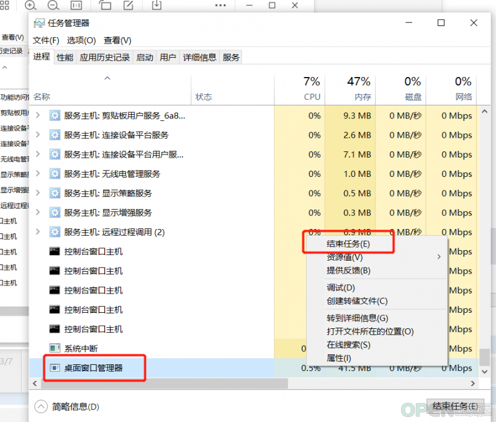Click the vertical scrollbar up arrow
This screenshot has width=496, height=422.
(x=484, y=111)
